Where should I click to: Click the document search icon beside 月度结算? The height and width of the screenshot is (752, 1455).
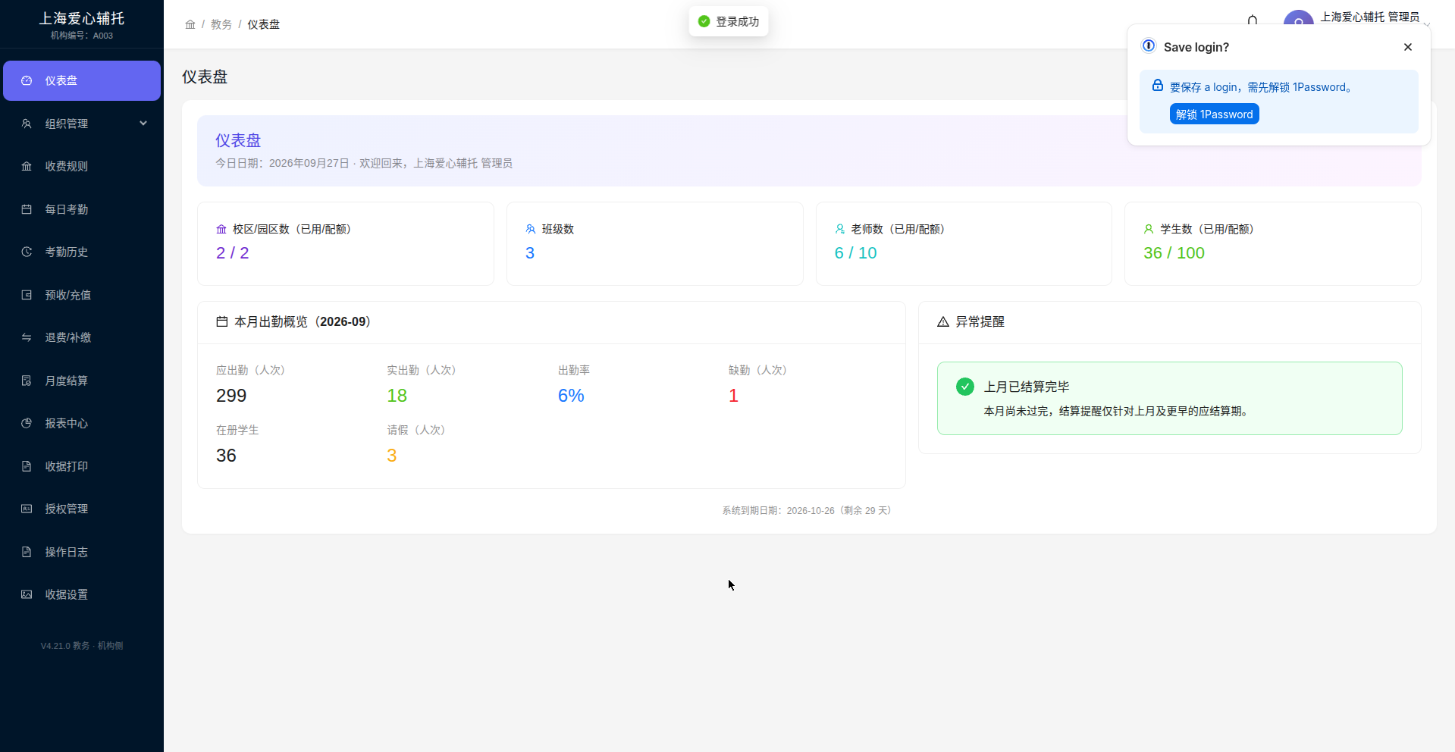pos(27,381)
